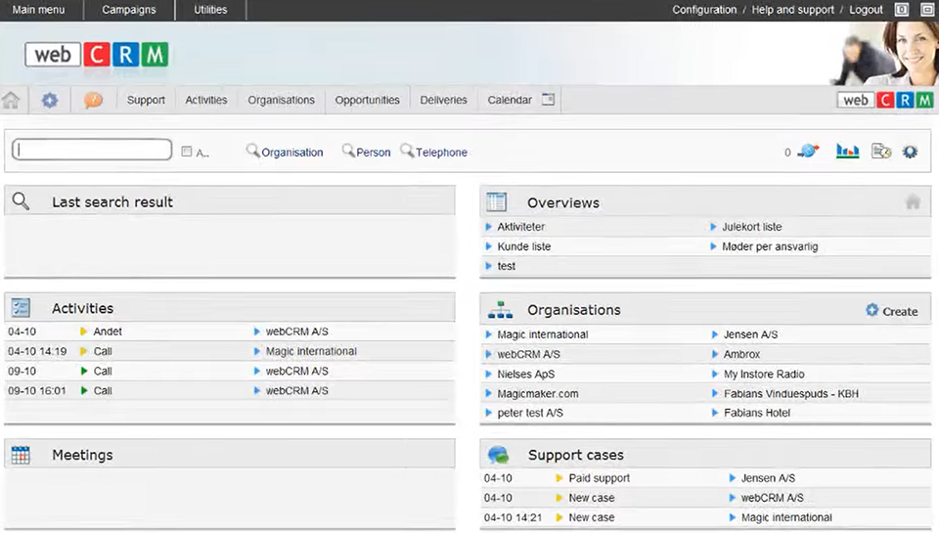Open the Paid support case
Screen dimensions: 939x533
(600, 478)
